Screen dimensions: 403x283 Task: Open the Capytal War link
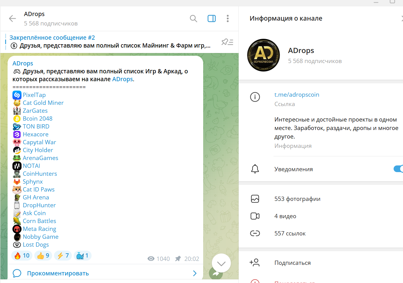click(39, 142)
